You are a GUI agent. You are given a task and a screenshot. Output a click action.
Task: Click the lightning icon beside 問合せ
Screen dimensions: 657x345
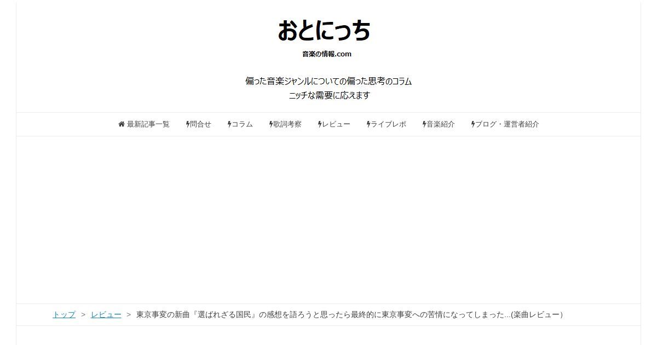(188, 124)
